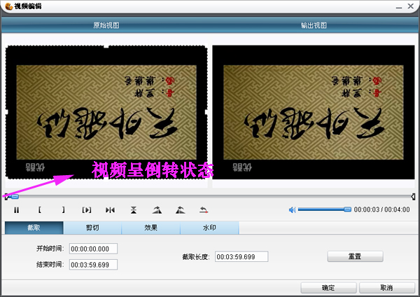Screen dimensions: 420x297
Task: Open the 效果 tab
Action: click(151, 228)
